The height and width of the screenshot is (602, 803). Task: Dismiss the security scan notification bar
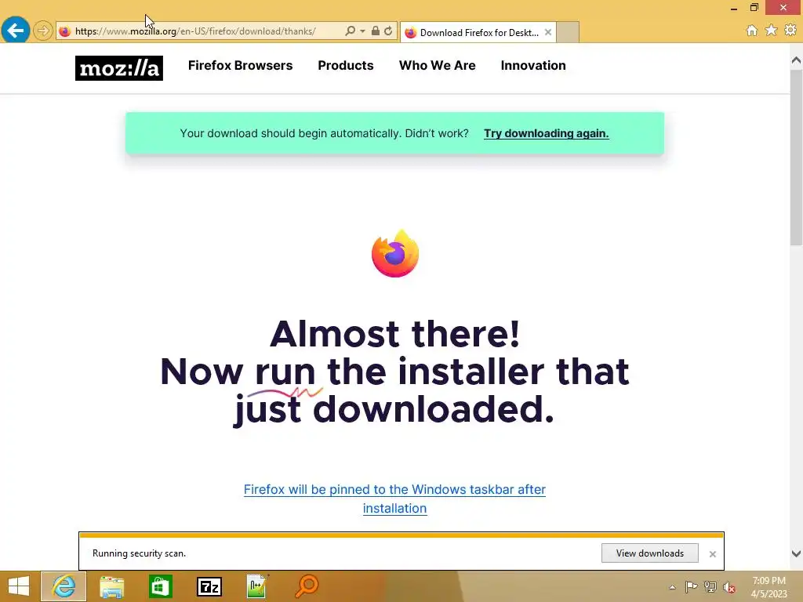pos(712,554)
